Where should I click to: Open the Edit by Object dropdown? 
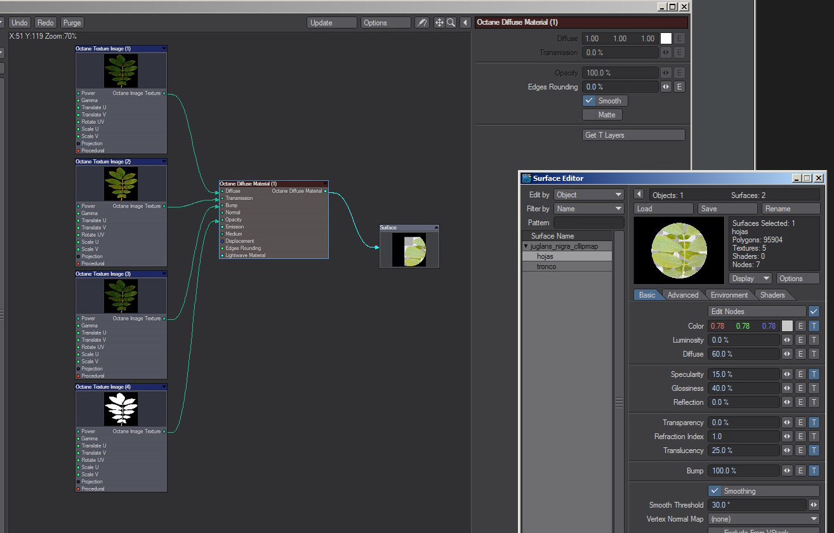[588, 195]
